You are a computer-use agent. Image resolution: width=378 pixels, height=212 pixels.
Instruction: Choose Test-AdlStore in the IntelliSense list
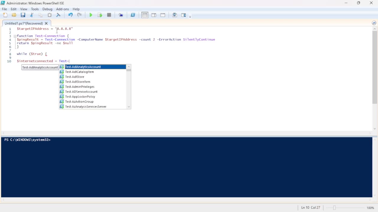coord(93,77)
